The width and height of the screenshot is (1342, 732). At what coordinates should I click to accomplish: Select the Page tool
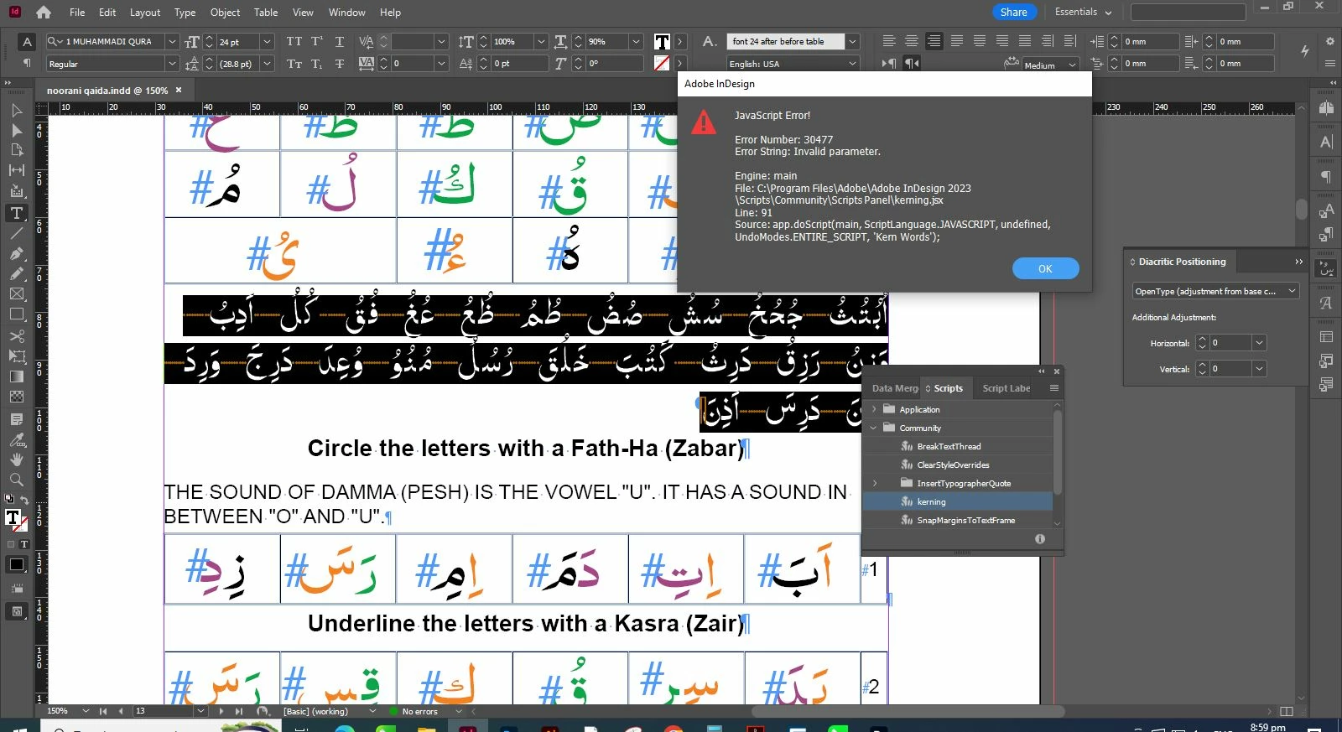click(16, 150)
